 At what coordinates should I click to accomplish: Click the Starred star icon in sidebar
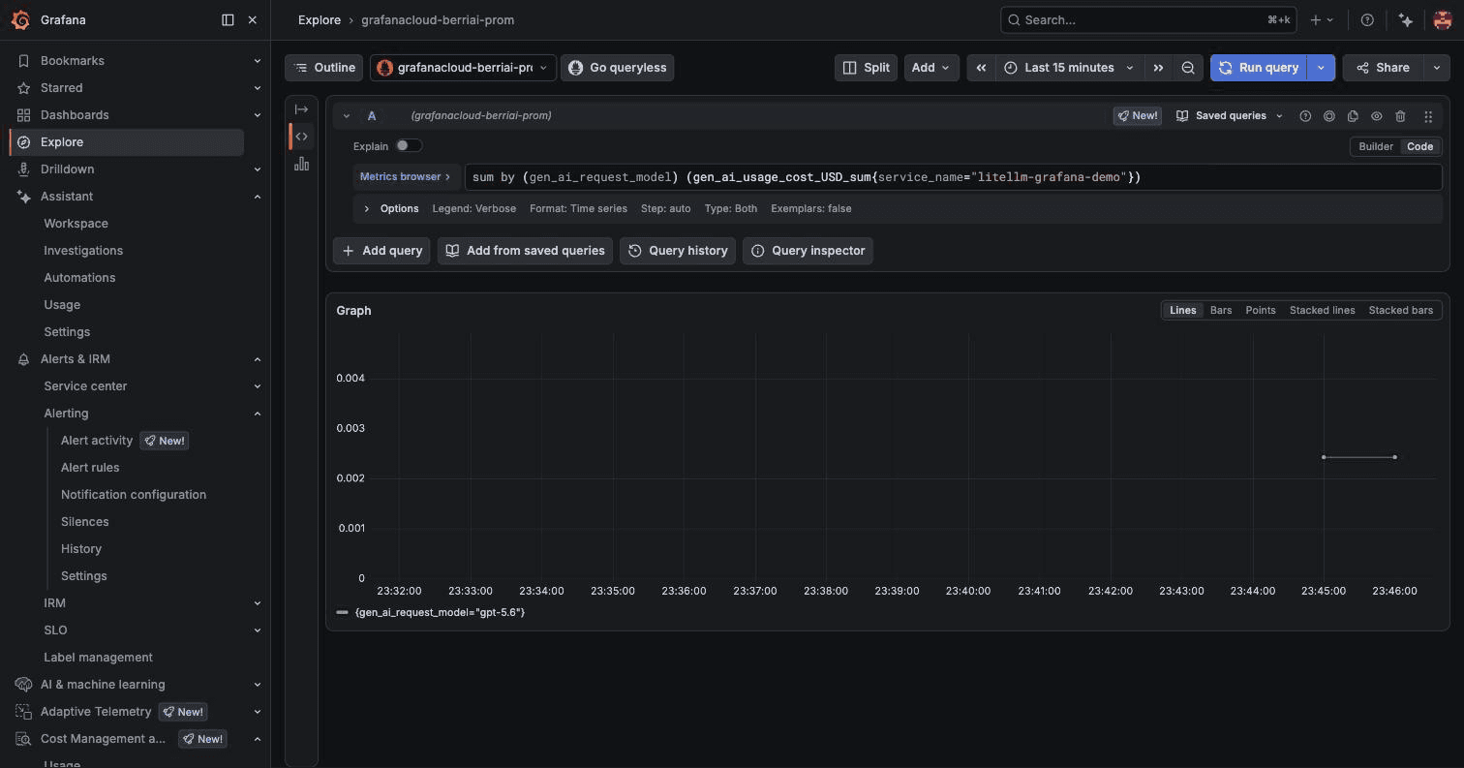pyautogui.click(x=23, y=88)
